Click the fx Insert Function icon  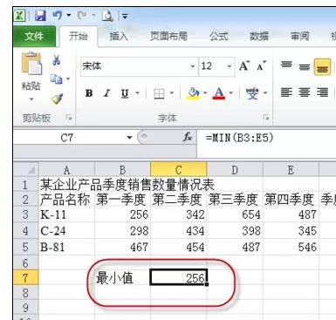(x=188, y=137)
